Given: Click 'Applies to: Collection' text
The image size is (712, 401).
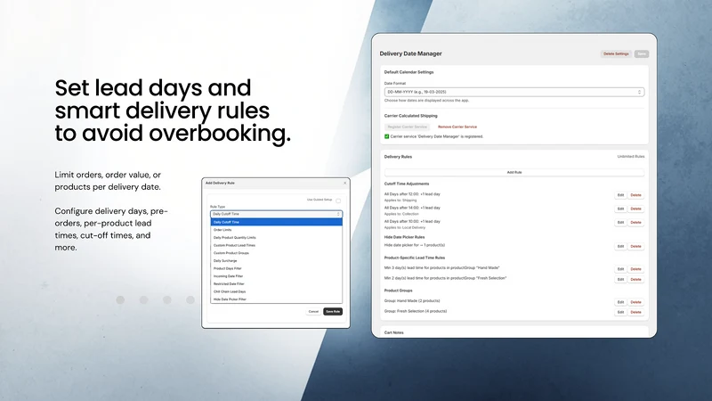Looking at the screenshot, I should point(401,214).
